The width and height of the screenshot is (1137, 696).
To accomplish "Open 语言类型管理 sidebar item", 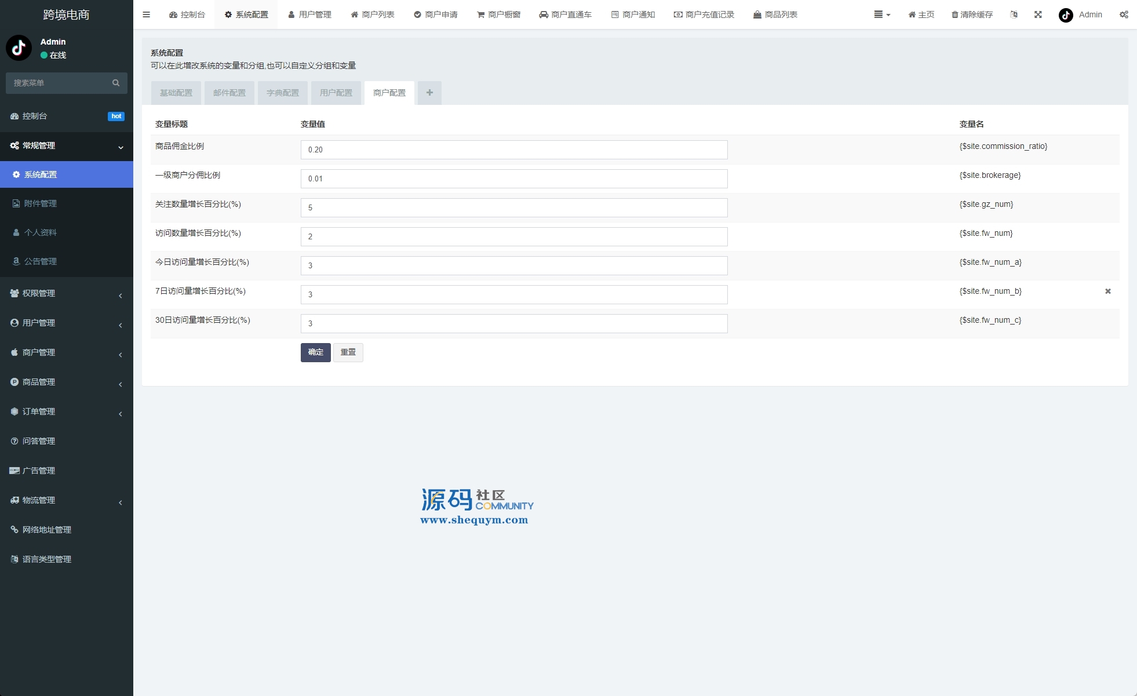I will click(67, 559).
